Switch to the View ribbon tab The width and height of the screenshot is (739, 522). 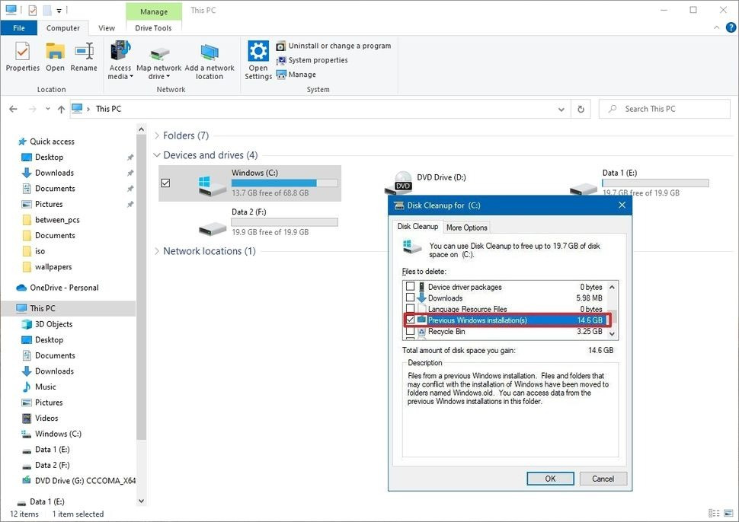107,27
